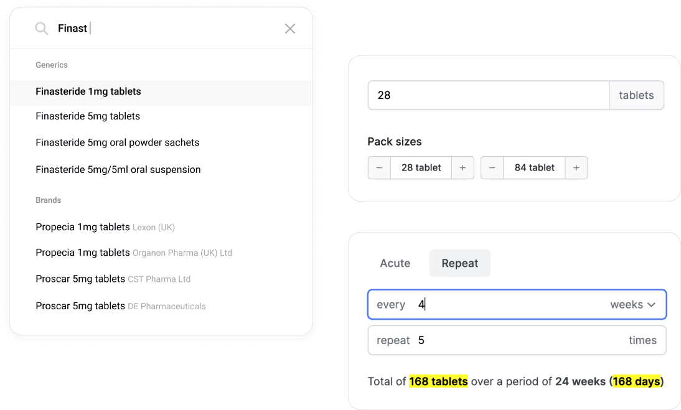681x410 pixels.
Task: Choose Finasteride 1mg tablets
Action: tap(88, 91)
